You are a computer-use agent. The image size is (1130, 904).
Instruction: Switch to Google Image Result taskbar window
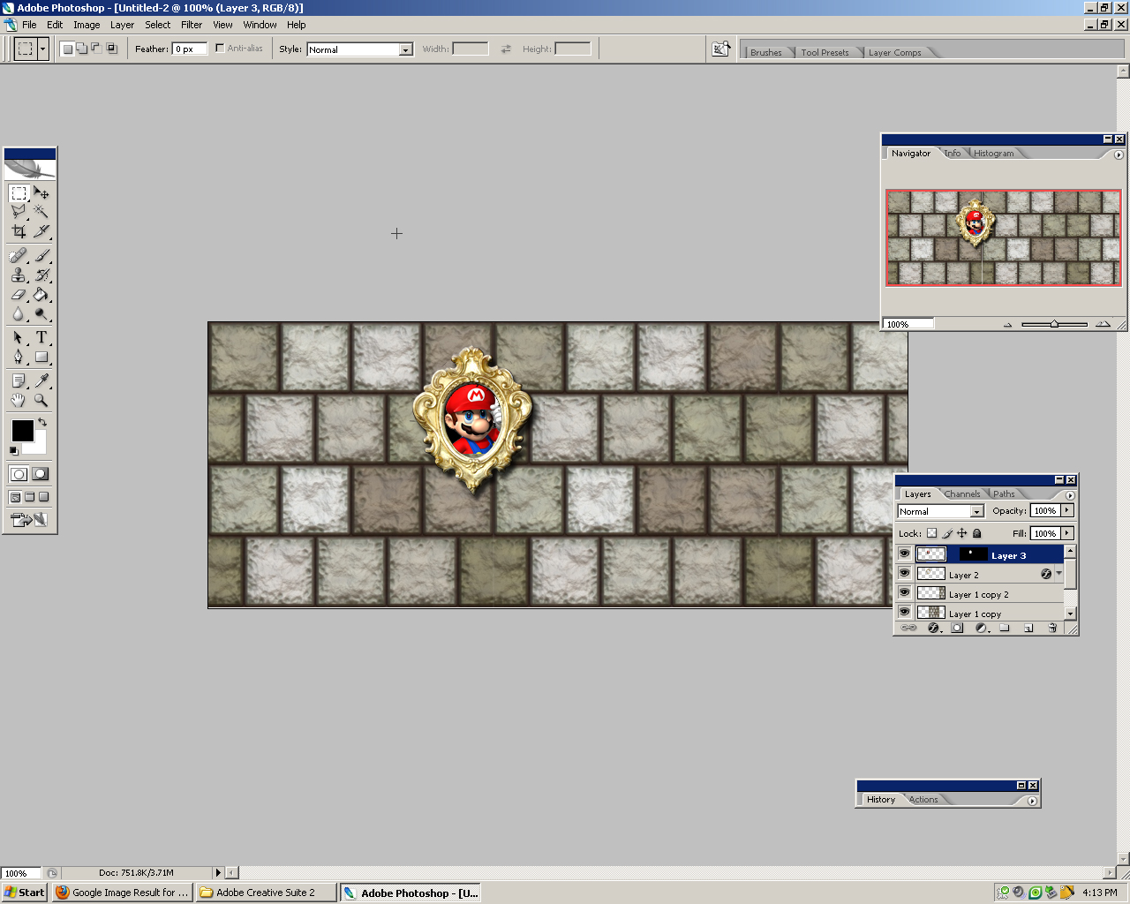[123, 893]
